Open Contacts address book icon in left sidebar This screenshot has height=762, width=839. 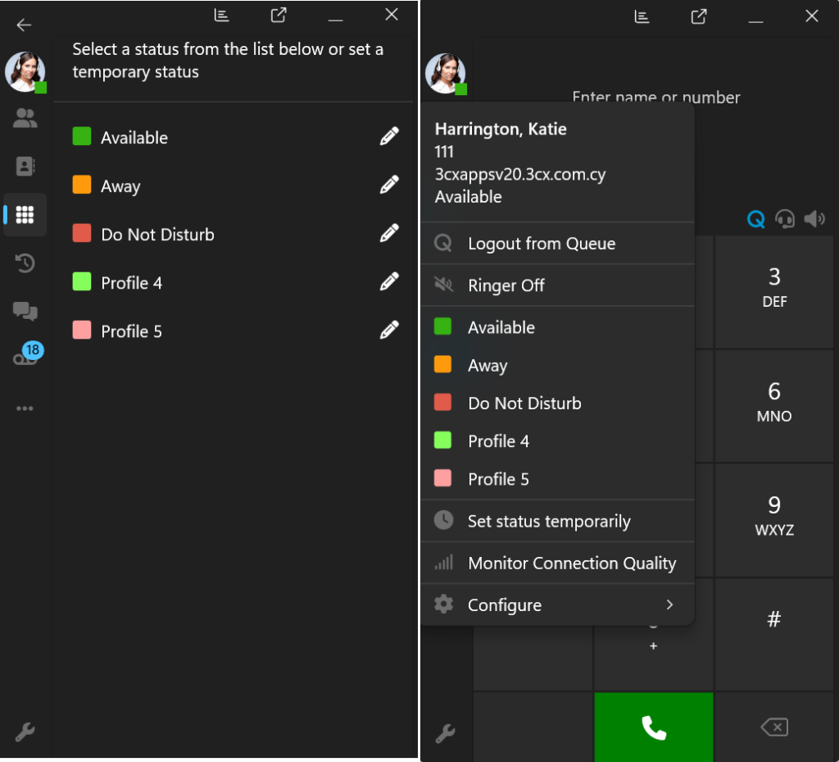[x=25, y=167]
